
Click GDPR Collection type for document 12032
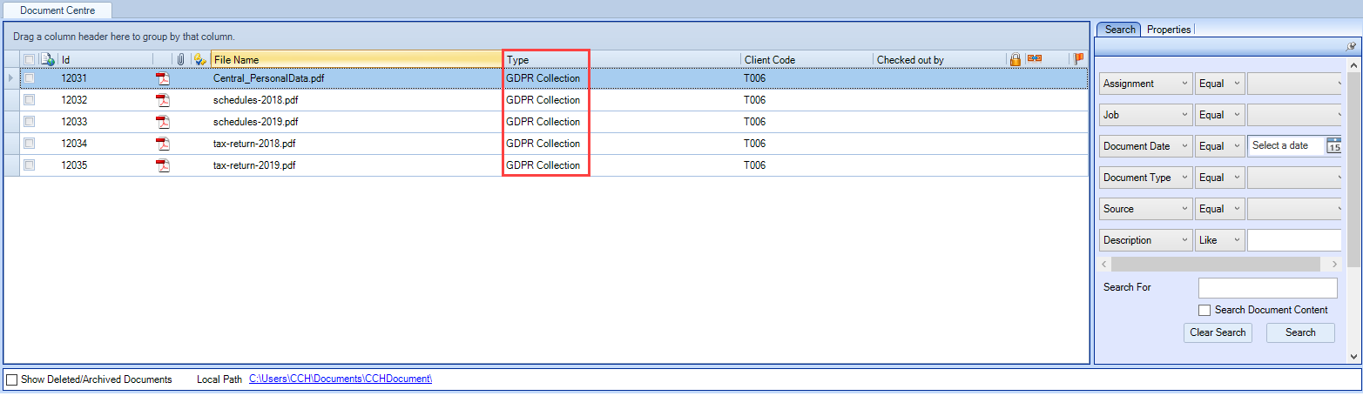point(543,100)
